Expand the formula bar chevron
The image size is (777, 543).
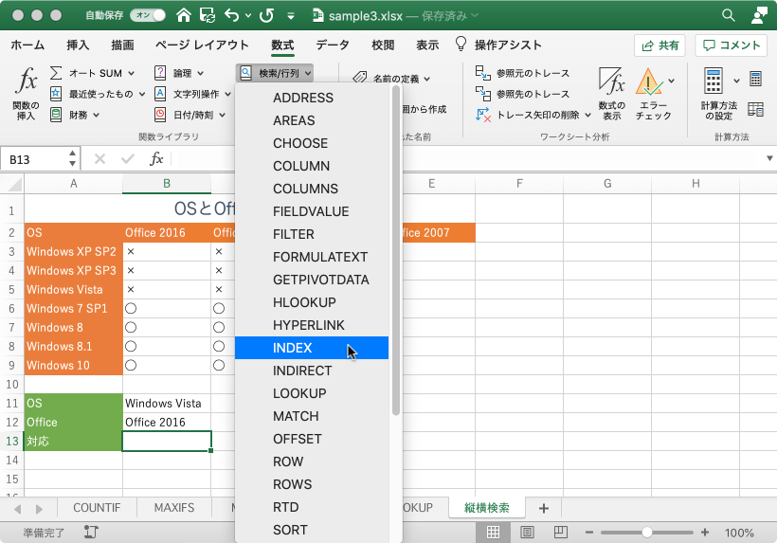pos(769,158)
